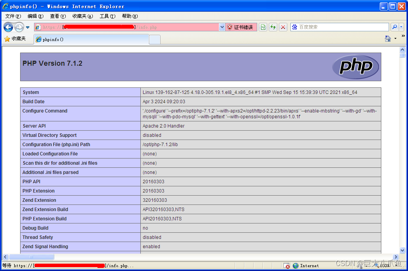Screen dimensions: 408x271
Task: Click the '320160303' Zend Extension value
Action: coord(155,200)
